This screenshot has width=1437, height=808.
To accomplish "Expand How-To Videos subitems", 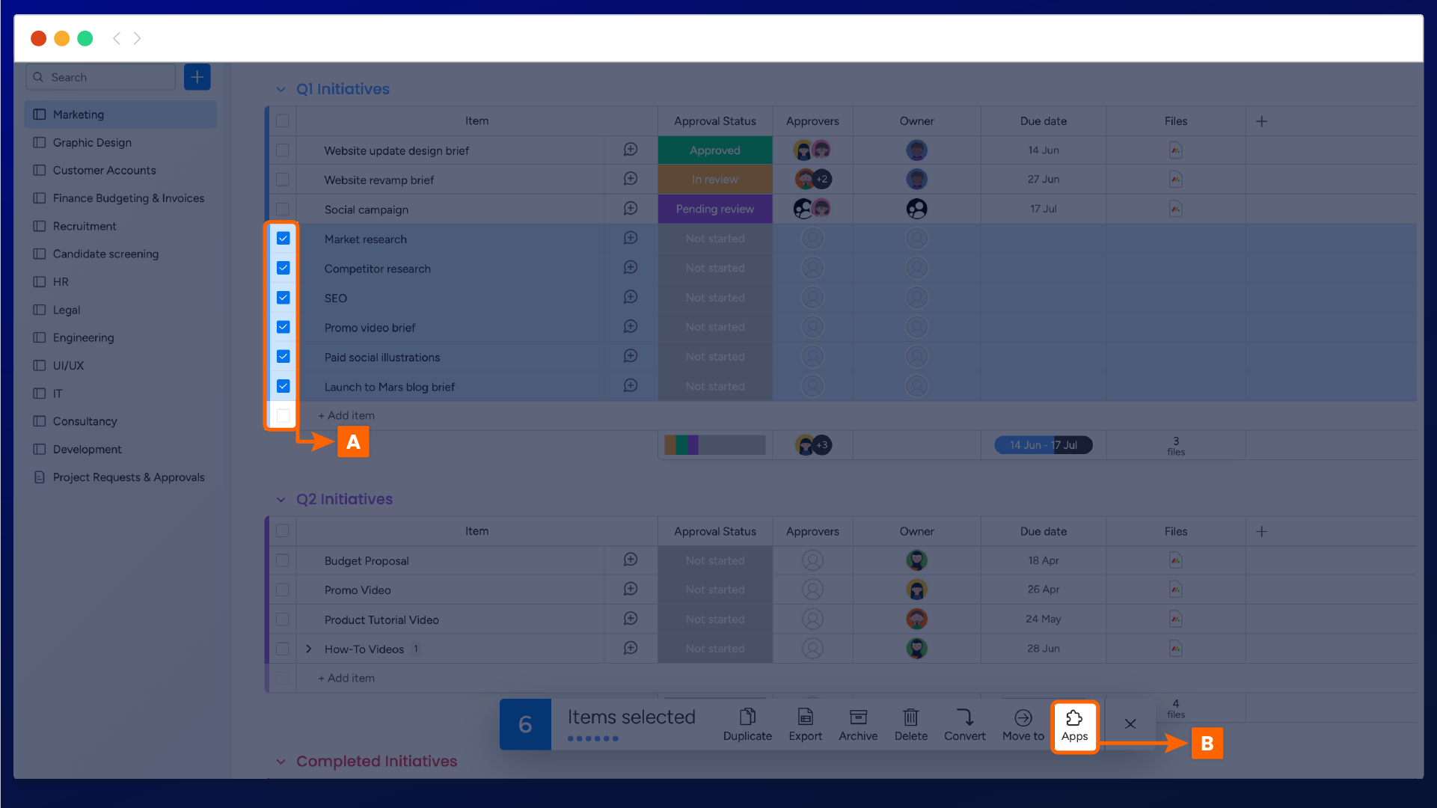I will (x=308, y=649).
